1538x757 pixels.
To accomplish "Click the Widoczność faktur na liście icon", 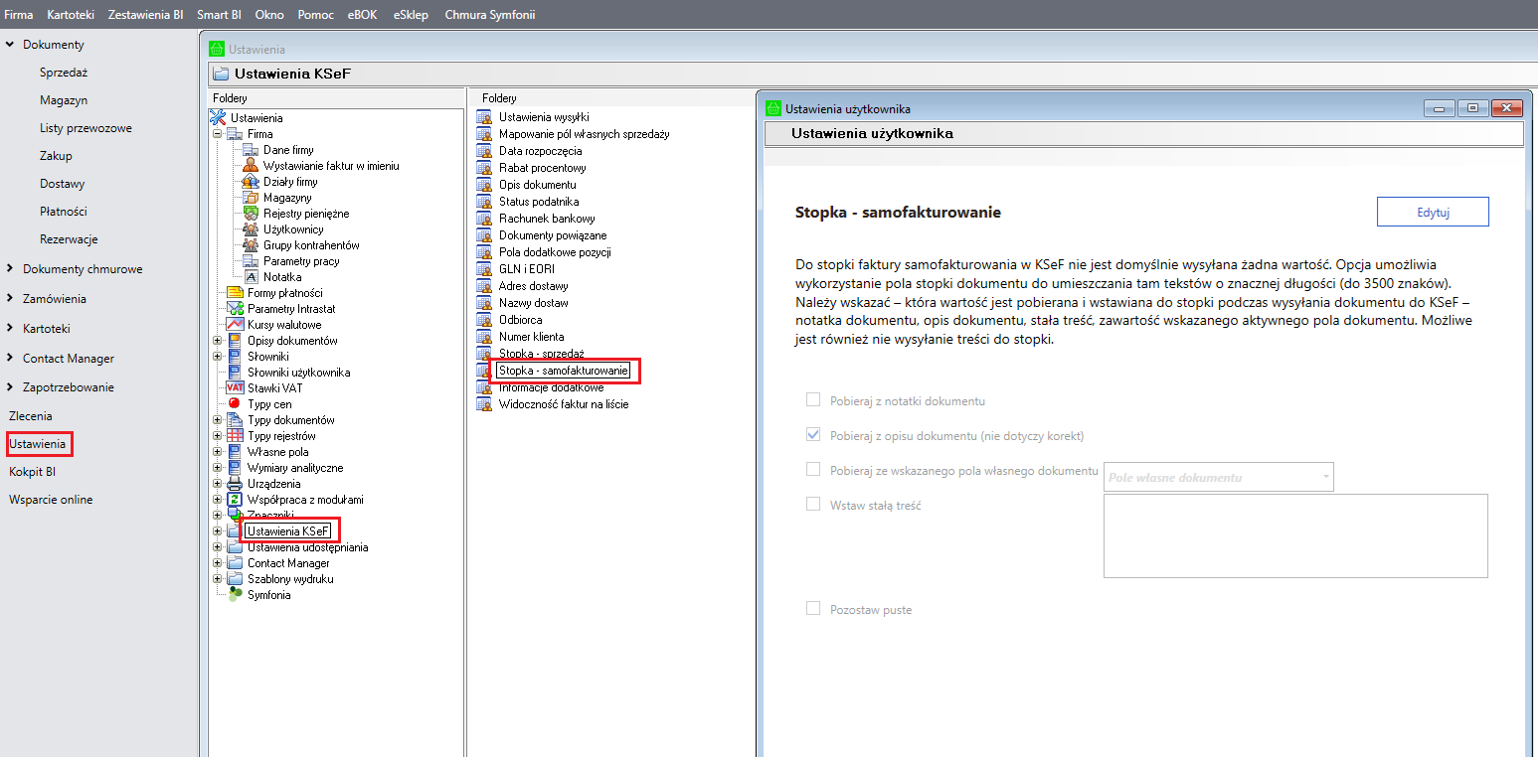I will (x=484, y=404).
